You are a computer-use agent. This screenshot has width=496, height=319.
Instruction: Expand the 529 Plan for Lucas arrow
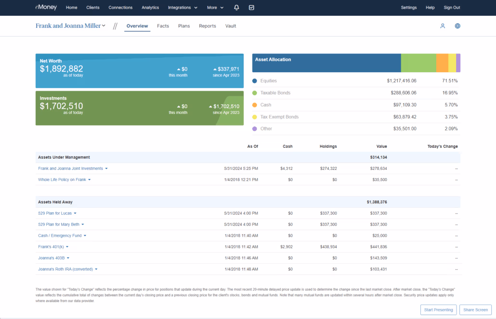(x=75, y=213)
